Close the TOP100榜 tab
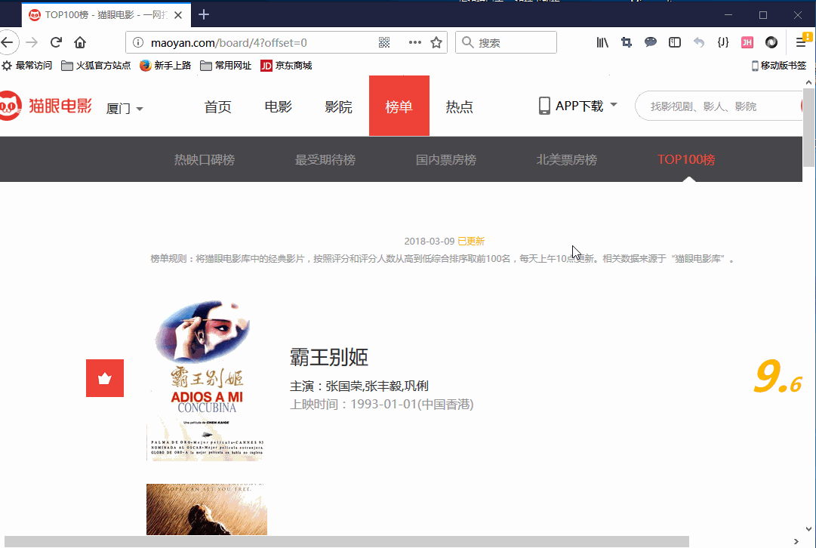816x548 pixels. tap(178, 15)
